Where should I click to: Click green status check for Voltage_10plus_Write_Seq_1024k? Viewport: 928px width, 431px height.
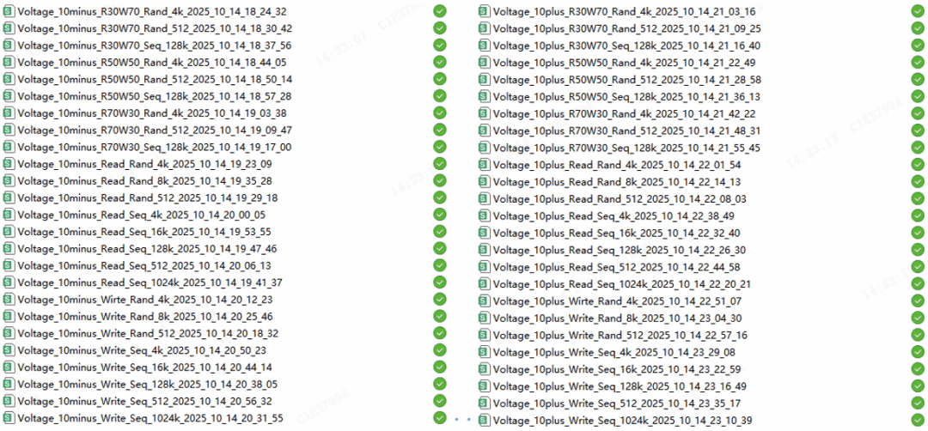click(x=918, y=420)
